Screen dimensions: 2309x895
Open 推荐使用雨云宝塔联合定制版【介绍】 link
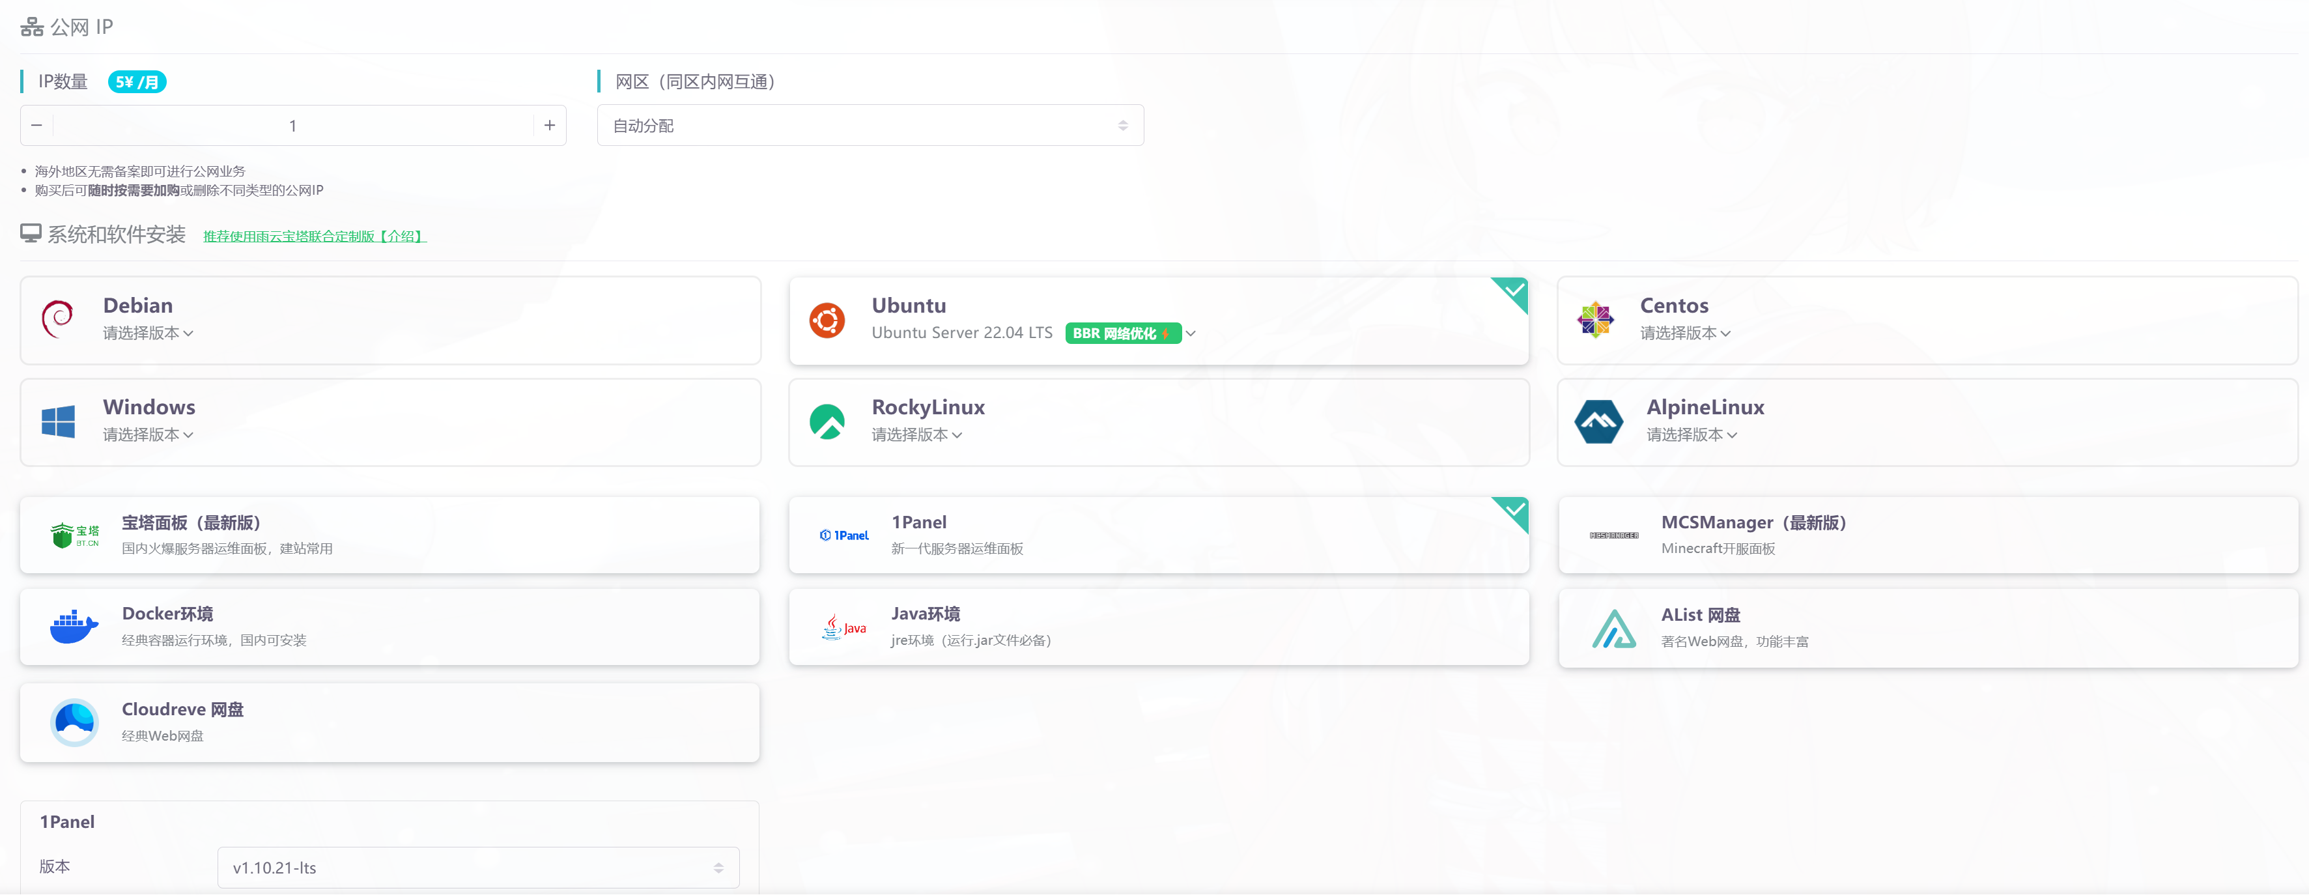pyautogui.click(x=315, y=236)
